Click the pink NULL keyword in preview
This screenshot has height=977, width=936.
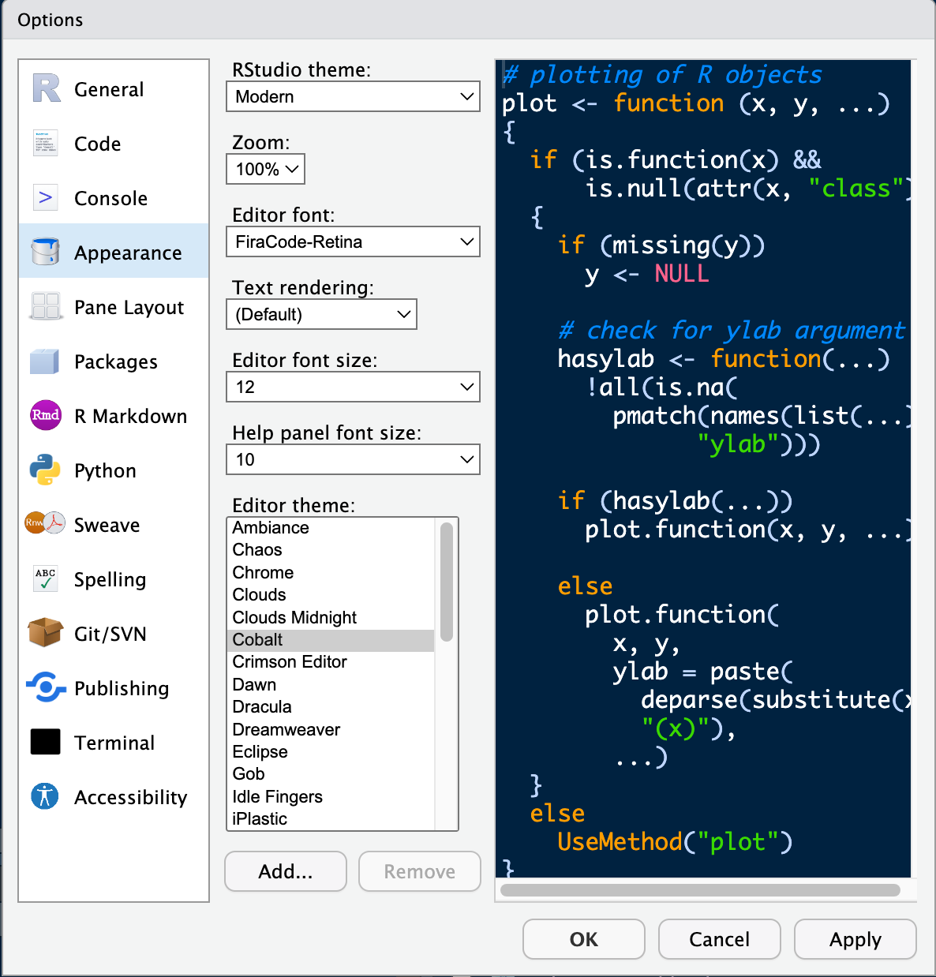tap(682, 273)
